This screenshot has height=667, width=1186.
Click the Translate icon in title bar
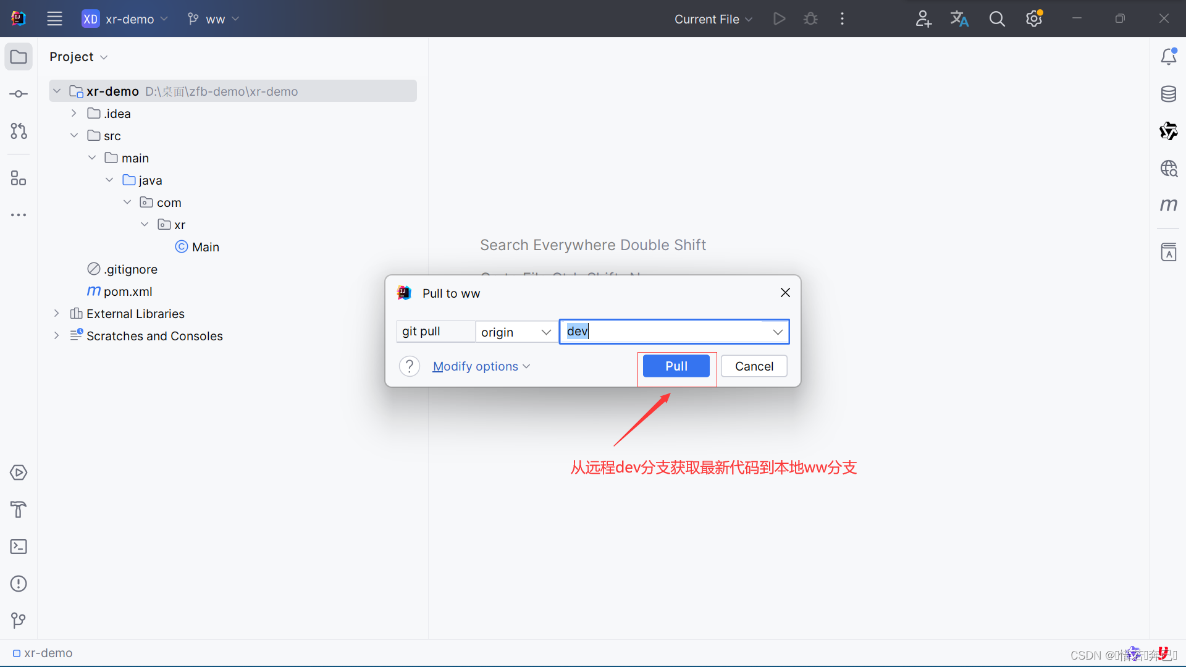point(959,19)
